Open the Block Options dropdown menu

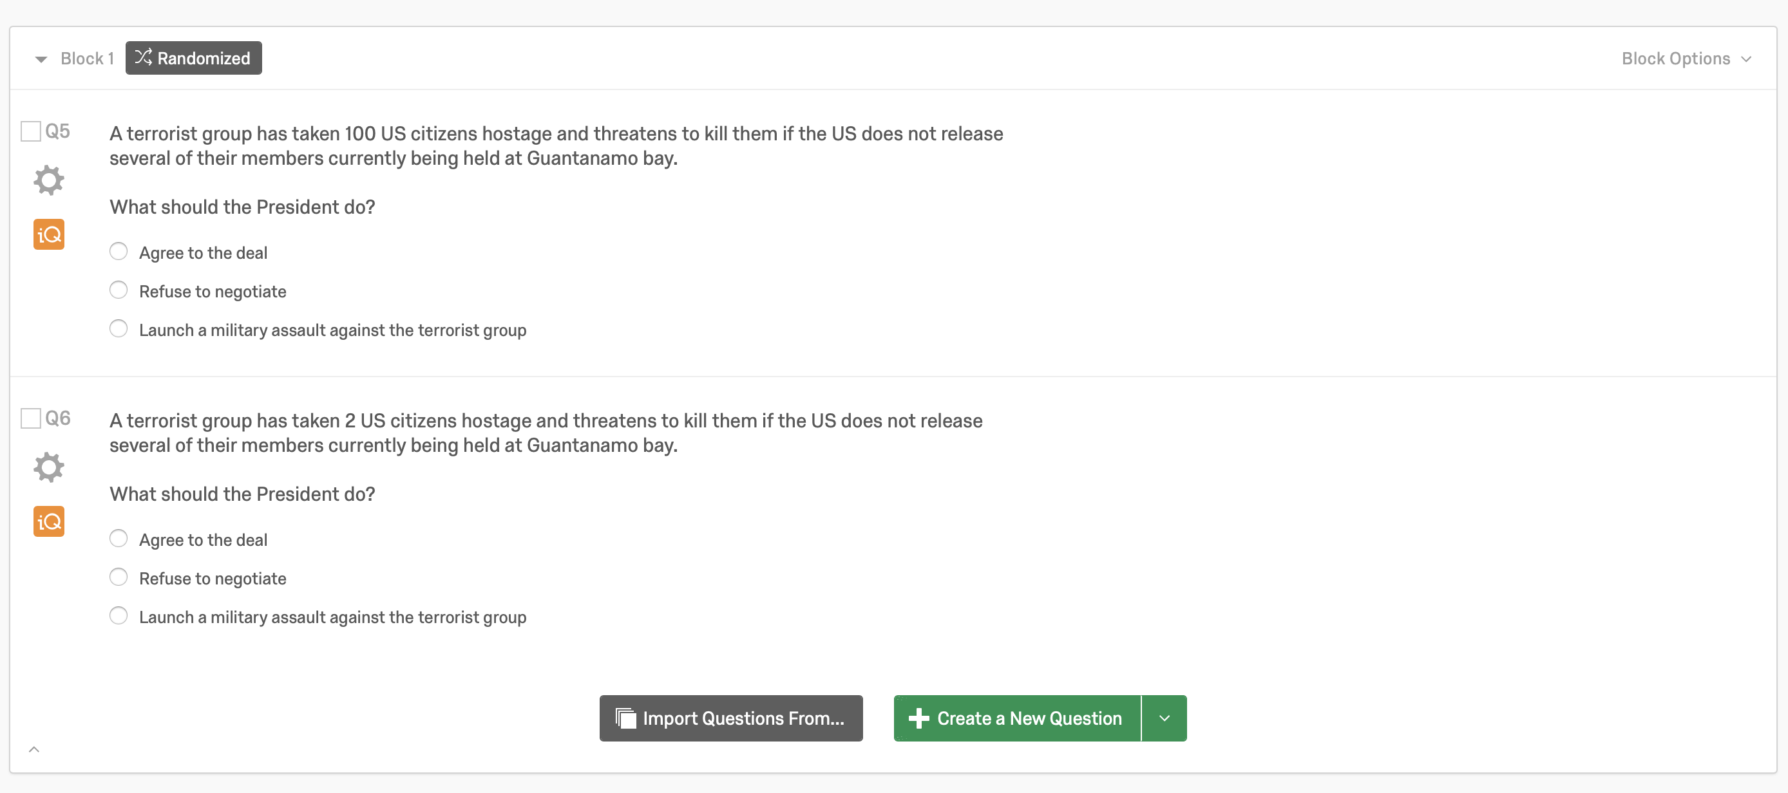coord(1686,59)
